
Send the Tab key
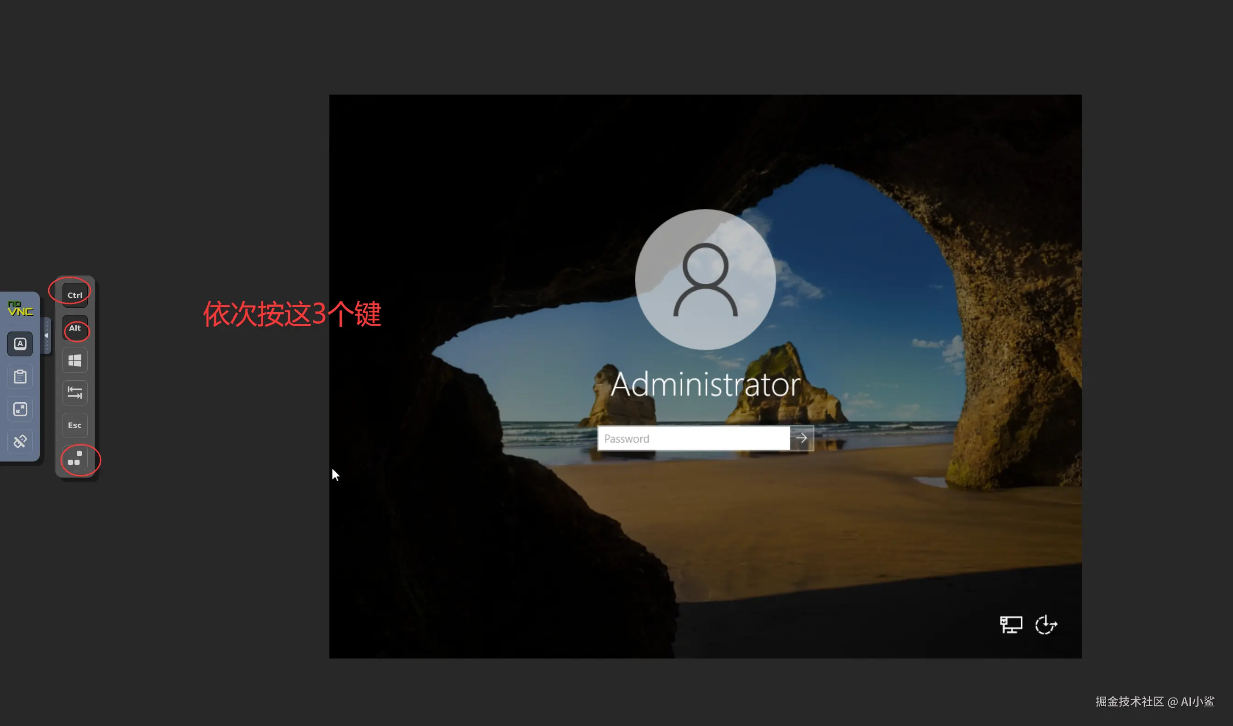pos(75,393)
